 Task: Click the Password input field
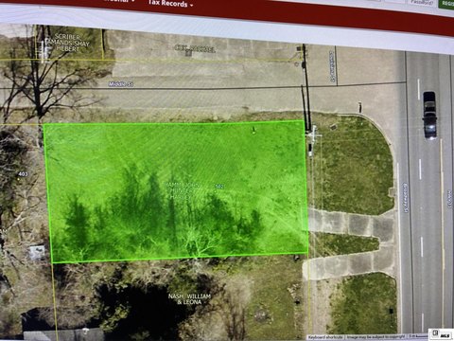(x=422, y=2)
